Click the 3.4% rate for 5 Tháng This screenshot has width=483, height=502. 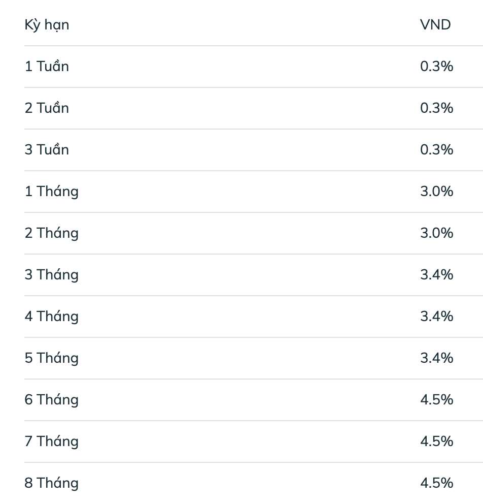tap(436, 358)
